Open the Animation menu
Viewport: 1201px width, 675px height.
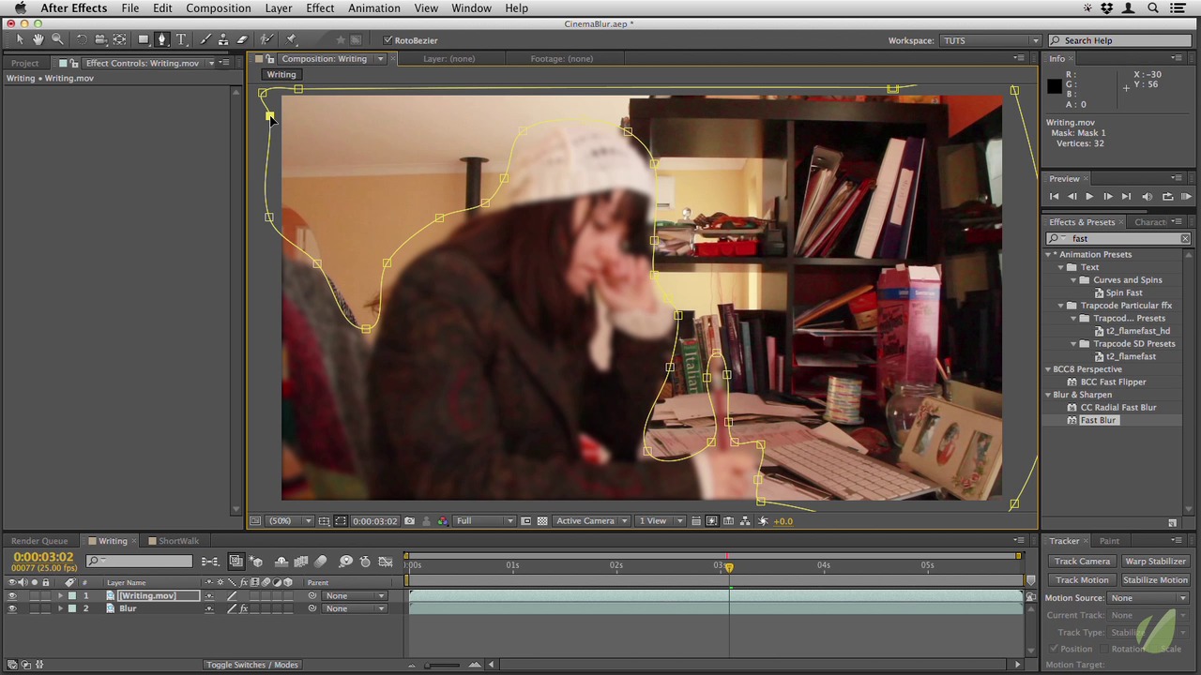coord(373,8)
